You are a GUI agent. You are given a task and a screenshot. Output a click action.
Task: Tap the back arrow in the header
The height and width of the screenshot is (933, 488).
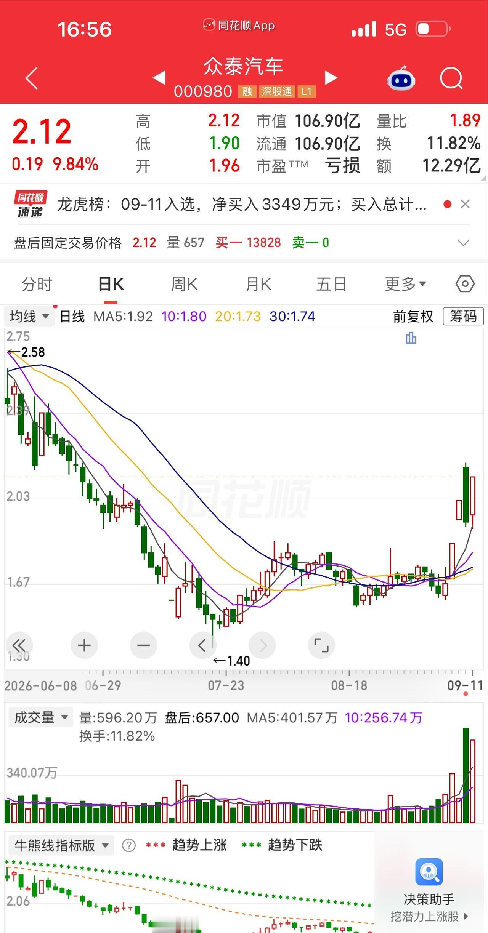tap(32, 78)
